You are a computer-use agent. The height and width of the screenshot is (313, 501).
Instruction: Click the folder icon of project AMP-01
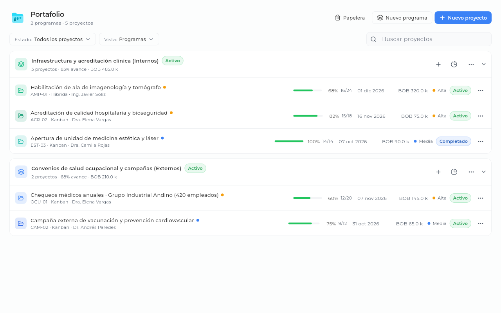pyautogui.click(x=21, y=90)
